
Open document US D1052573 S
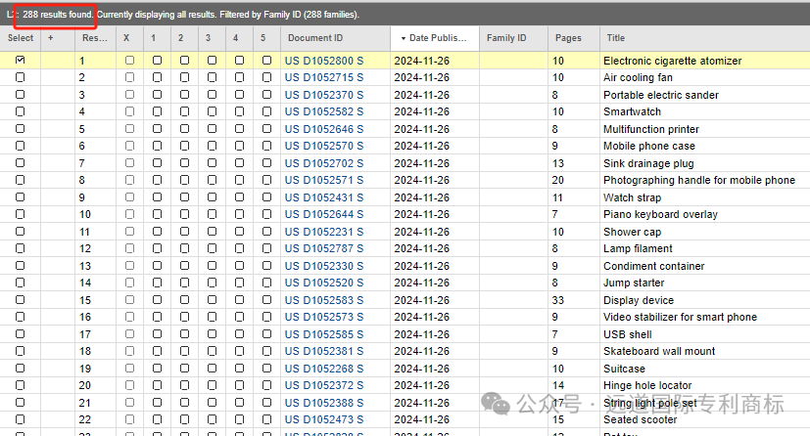pyautogui.click(x=324, y=317)
